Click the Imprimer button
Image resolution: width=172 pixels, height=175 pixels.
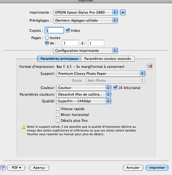click(x=157, y=168)
